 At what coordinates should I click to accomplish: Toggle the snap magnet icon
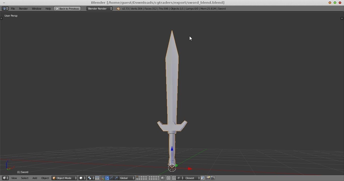click(174, 178)
